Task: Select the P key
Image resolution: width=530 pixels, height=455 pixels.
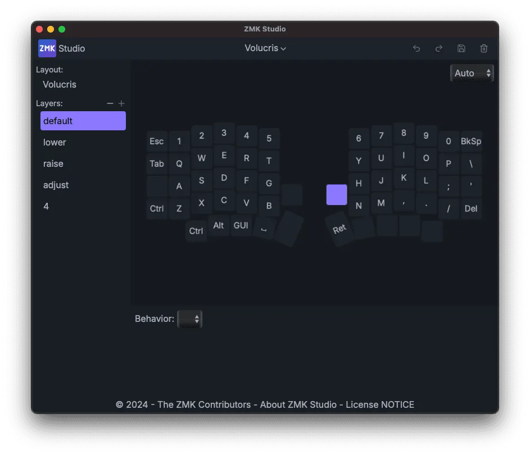Action: 449,164
